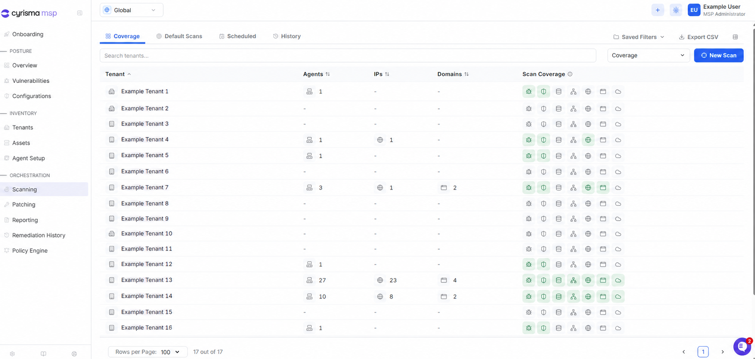Open Policy Engine from the sidebar
The image size is (755, 359).
tap(30, 250)
